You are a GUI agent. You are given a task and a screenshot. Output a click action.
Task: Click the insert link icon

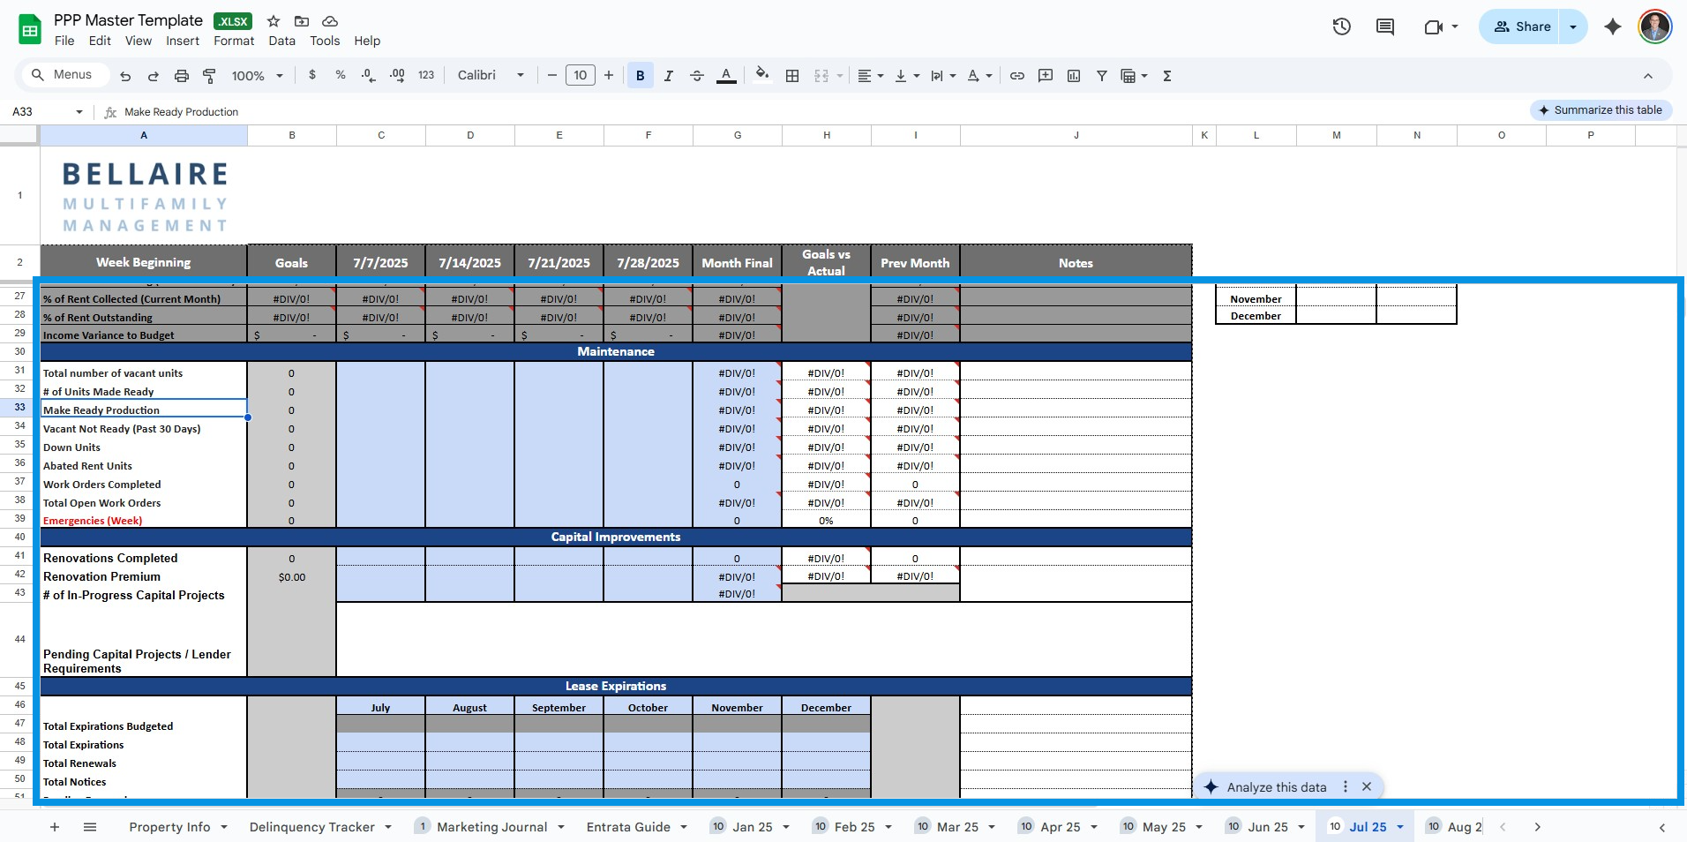[x=1016, y=76]
